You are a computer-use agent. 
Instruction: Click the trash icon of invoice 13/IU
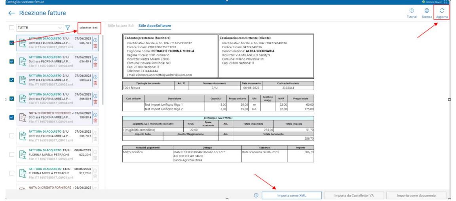(95, 158)
